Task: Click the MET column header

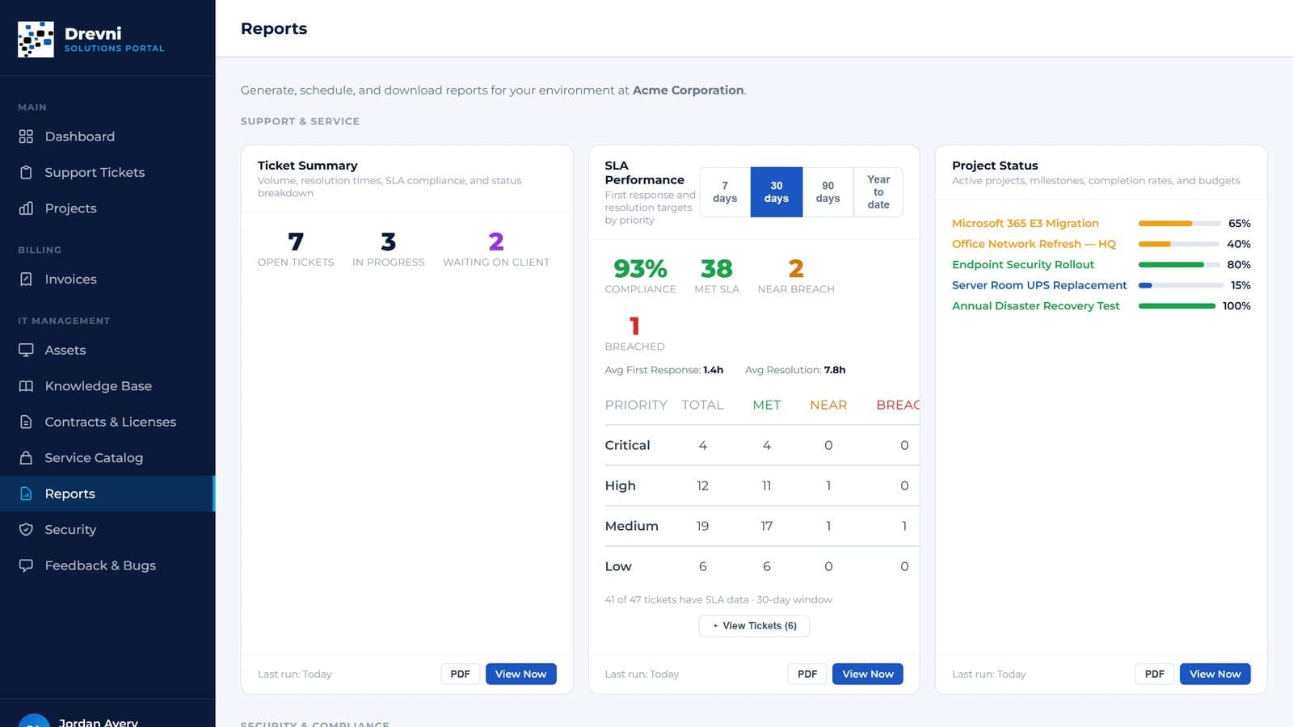Action: [x=767, y=405]
